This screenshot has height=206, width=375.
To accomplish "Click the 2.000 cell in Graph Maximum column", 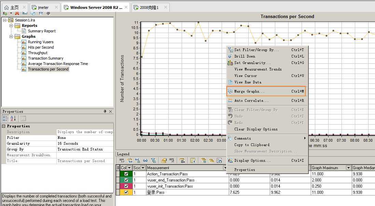I will [x=331, y=180].
